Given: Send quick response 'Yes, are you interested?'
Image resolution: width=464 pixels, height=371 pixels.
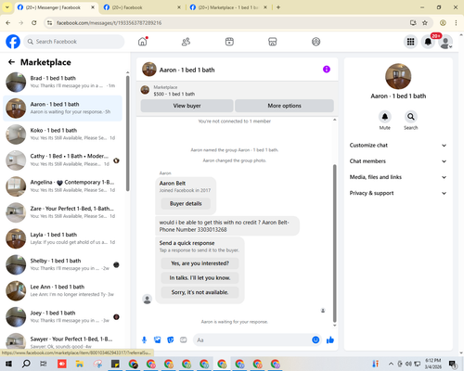Looking at the screenshot, I should click(200, 263).
